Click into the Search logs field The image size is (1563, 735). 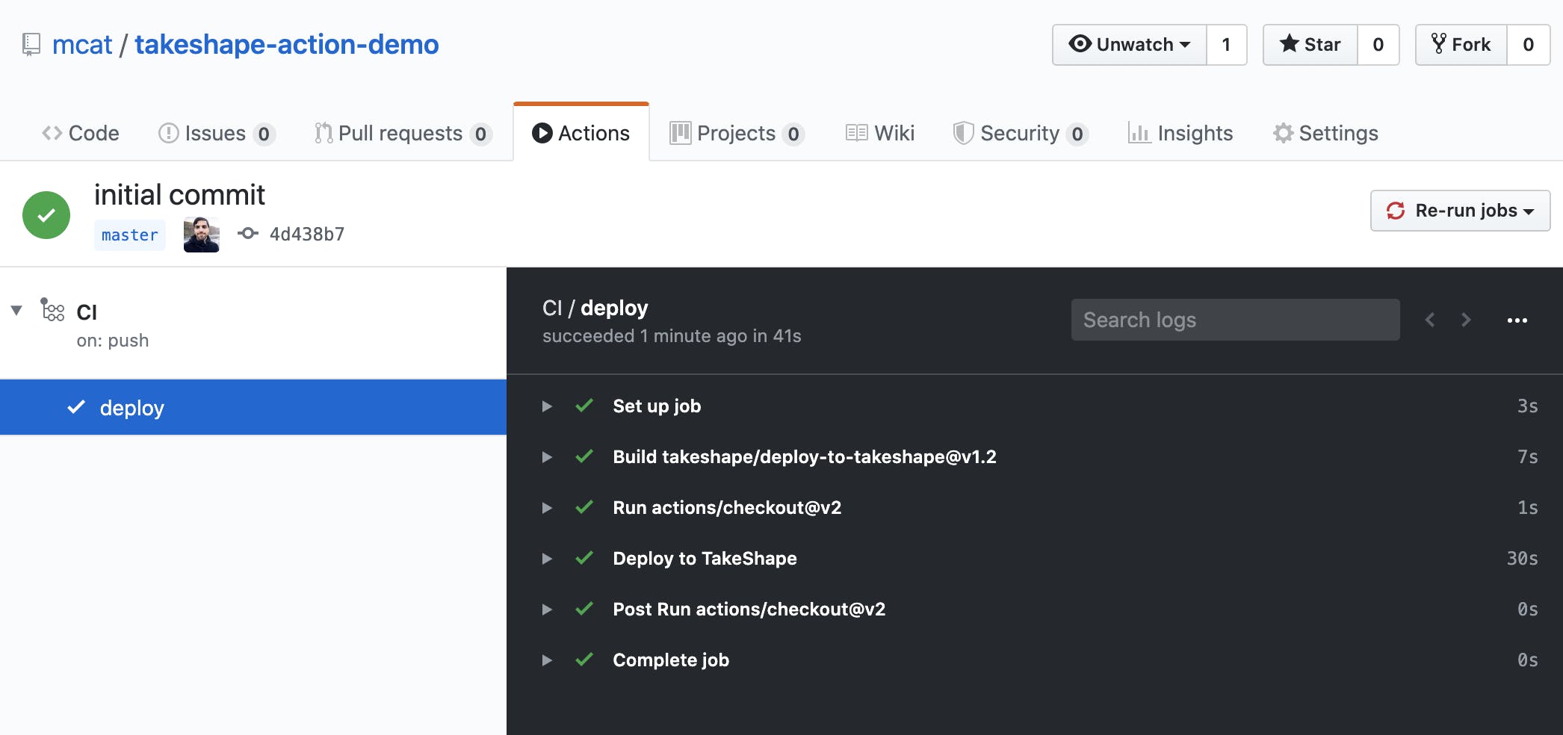(1235, 320)
